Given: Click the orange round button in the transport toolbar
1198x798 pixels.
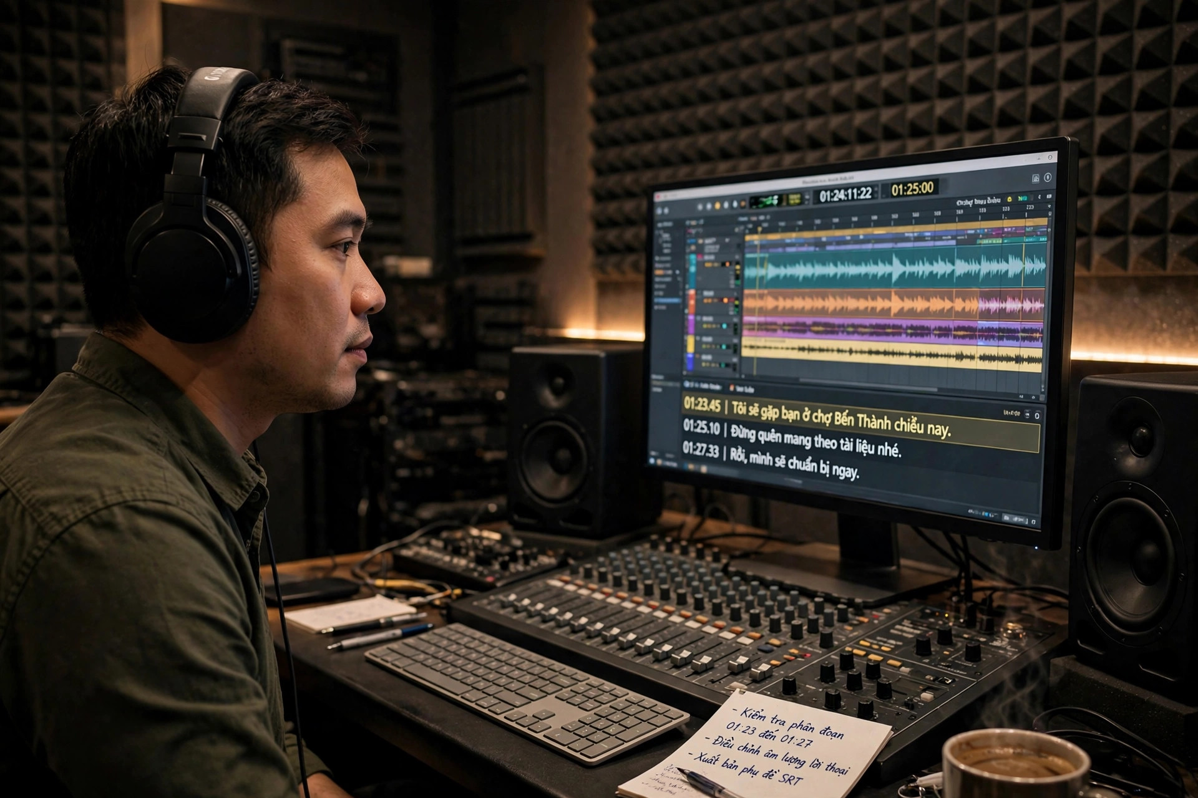Looking at the screenshot, I should point(718,206).
